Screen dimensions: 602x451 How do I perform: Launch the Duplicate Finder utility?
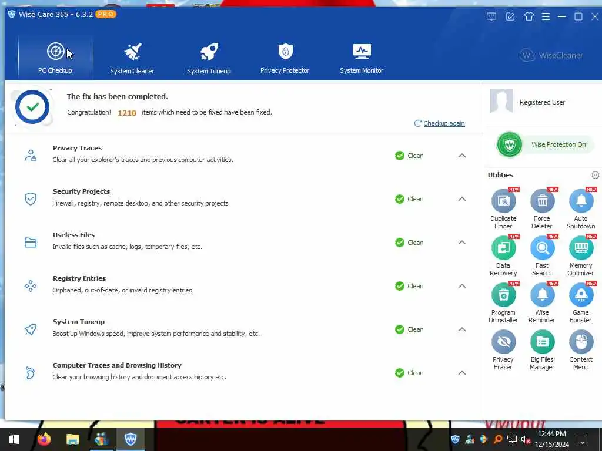pos(503,208)
